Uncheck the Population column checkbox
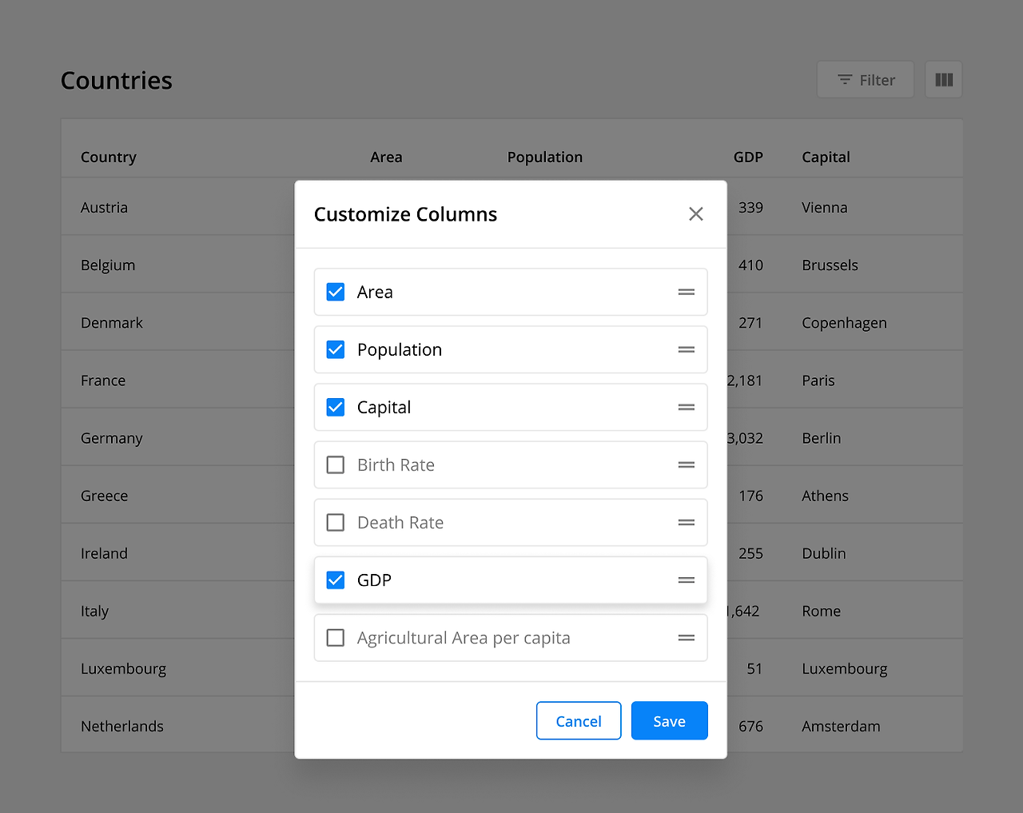Image resolution: width=1023 pixels, height=813 pixels. click(336, 349)
